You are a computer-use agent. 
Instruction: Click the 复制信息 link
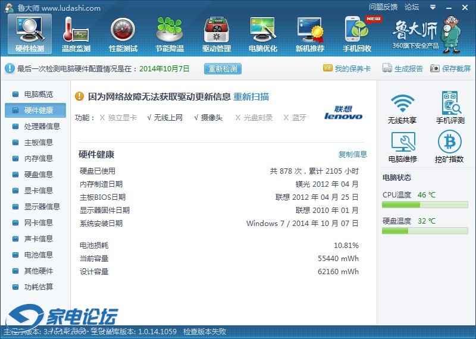(x=353, y=154)
